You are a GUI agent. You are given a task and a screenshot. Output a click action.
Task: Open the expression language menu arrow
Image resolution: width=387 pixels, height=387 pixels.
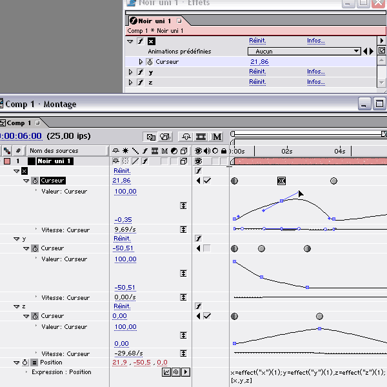click(x=186, y=372)
